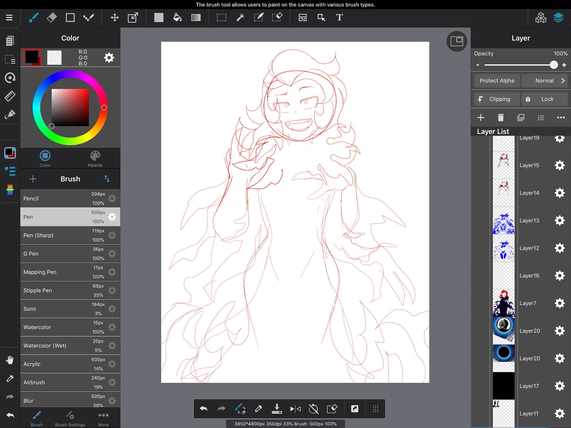
Task: Select the Operation cursor tool
Action: [321, 18]
